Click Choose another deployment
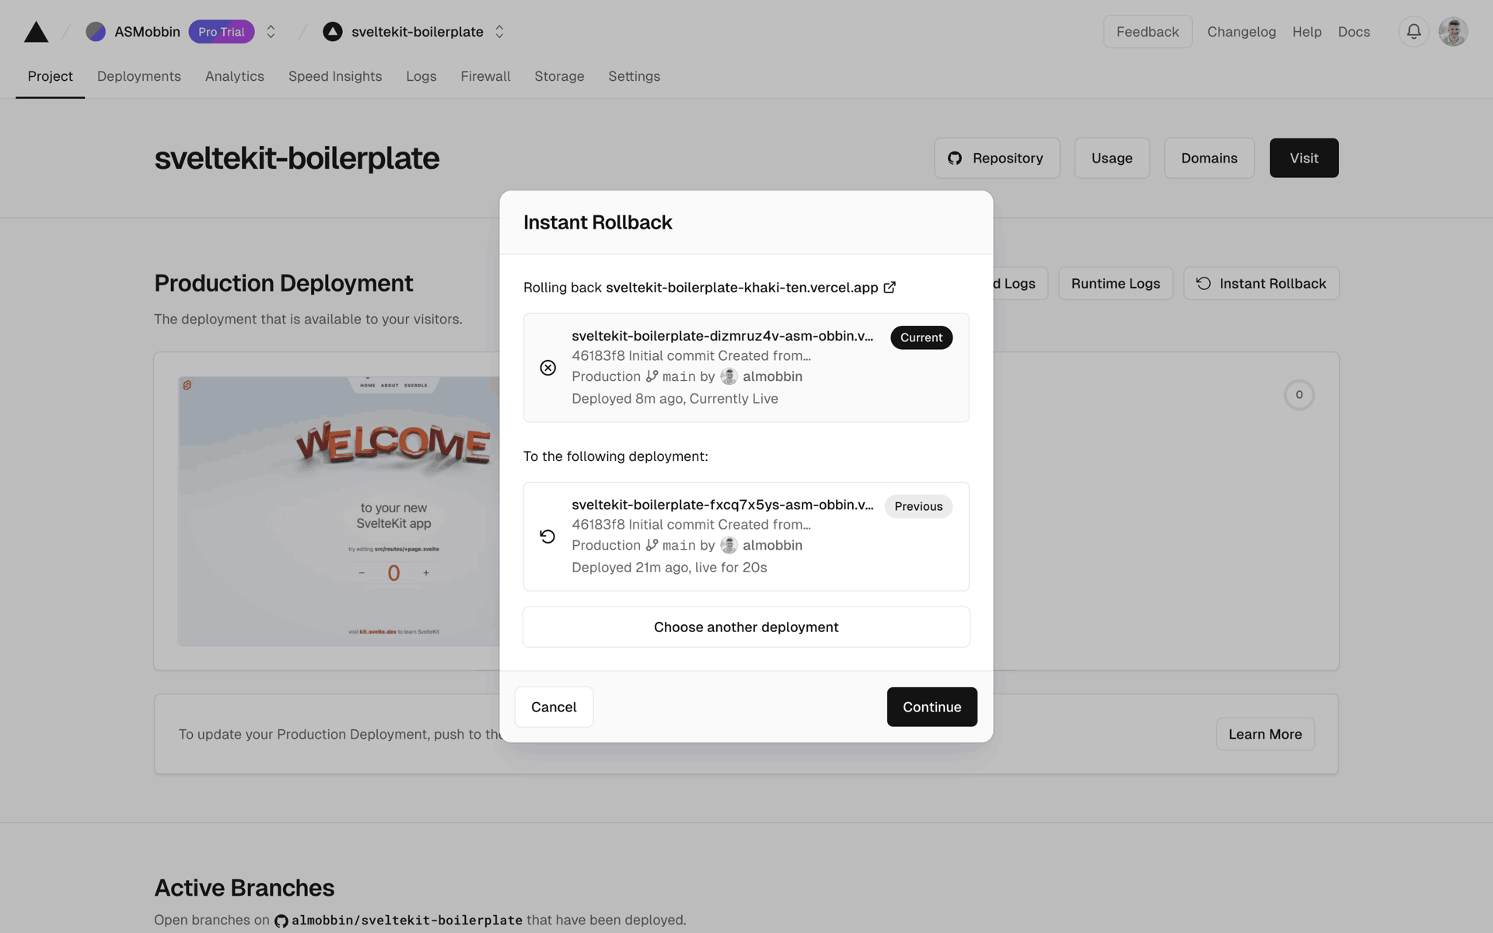 point(746,627)
